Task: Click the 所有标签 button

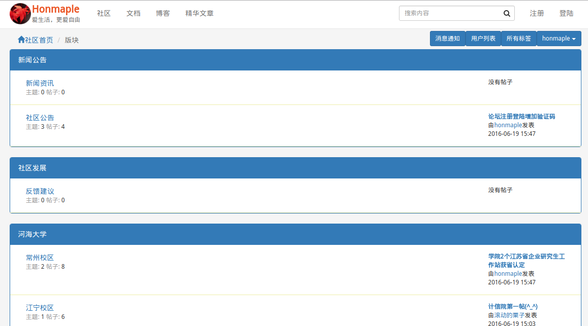Action: (518, 39)
